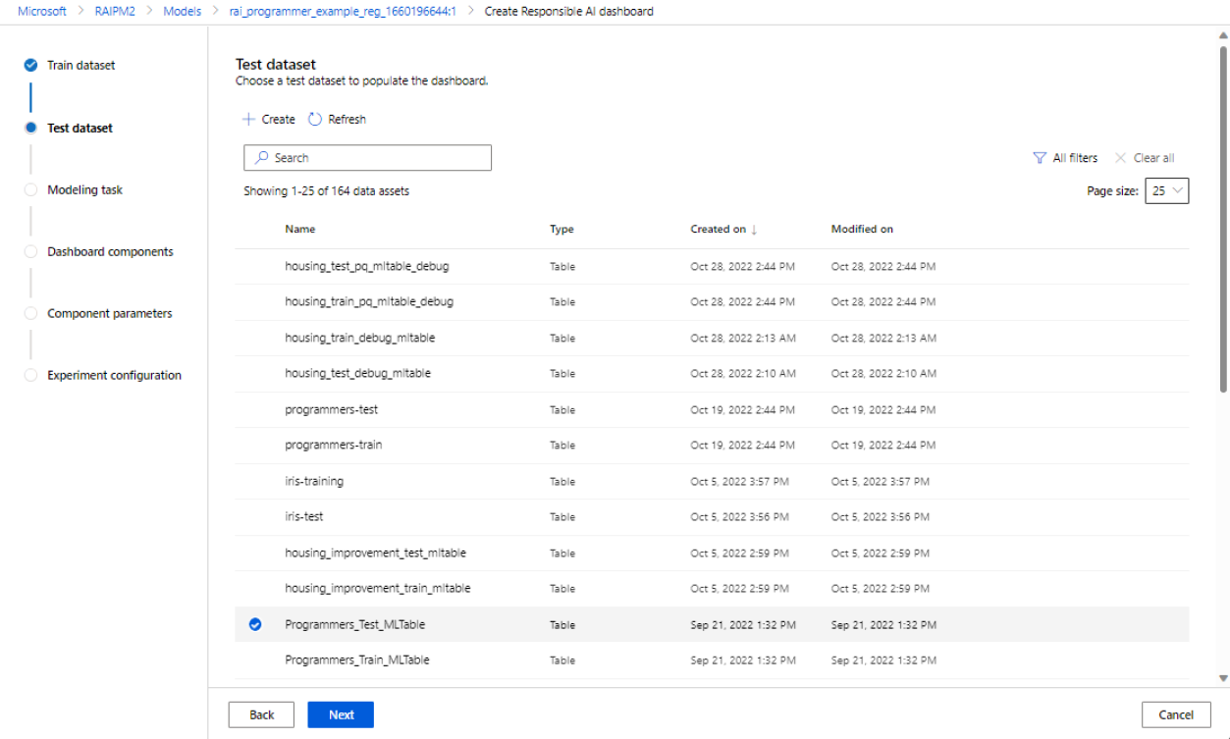Viewport: 1230px width, 739px height.
Task: Sort by the Modified on column
Action: [x=862, y=230]
